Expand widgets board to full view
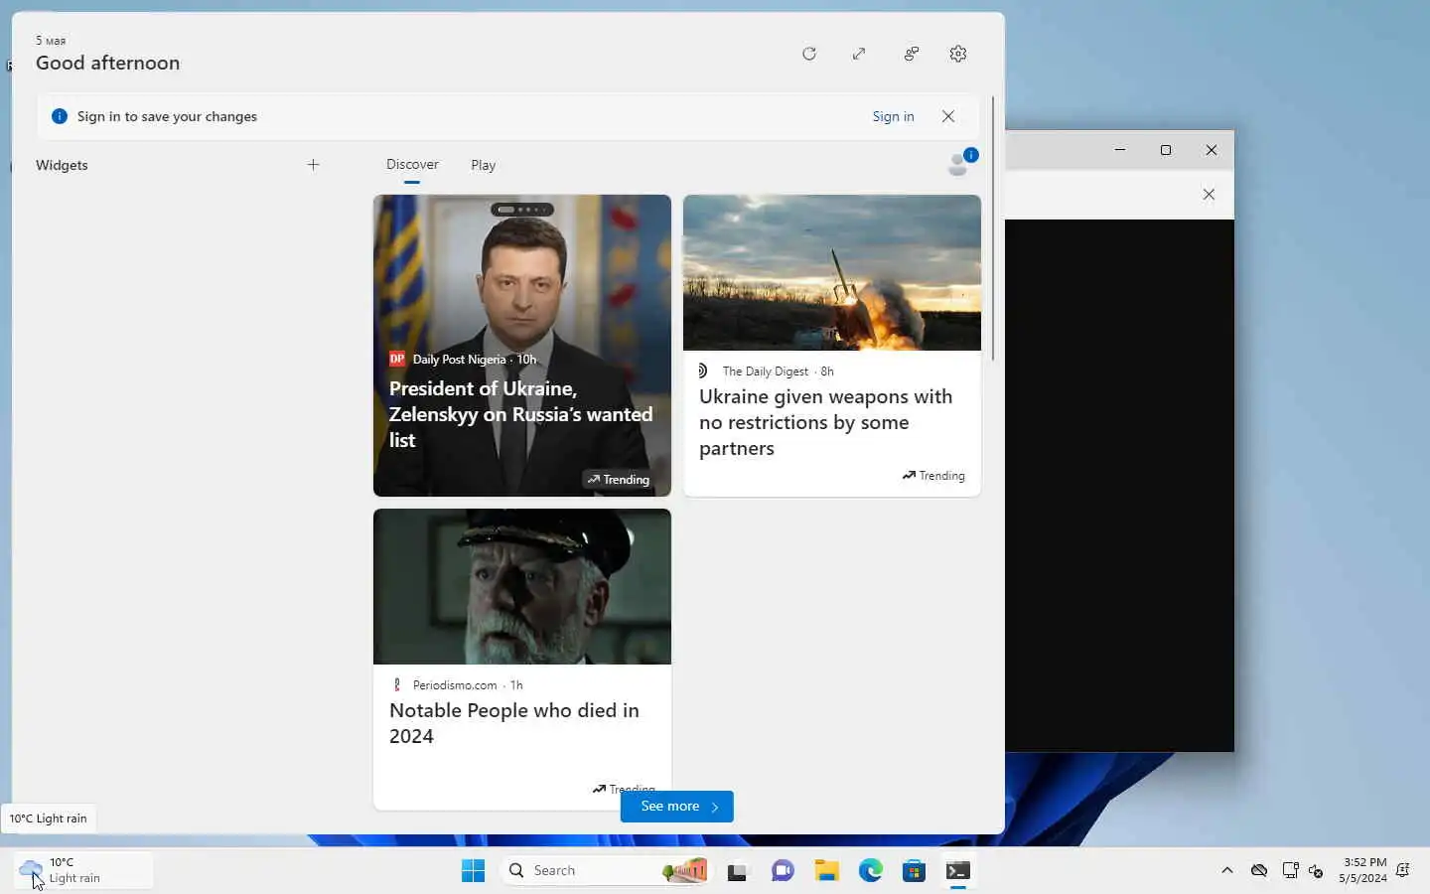 [859, 54]
